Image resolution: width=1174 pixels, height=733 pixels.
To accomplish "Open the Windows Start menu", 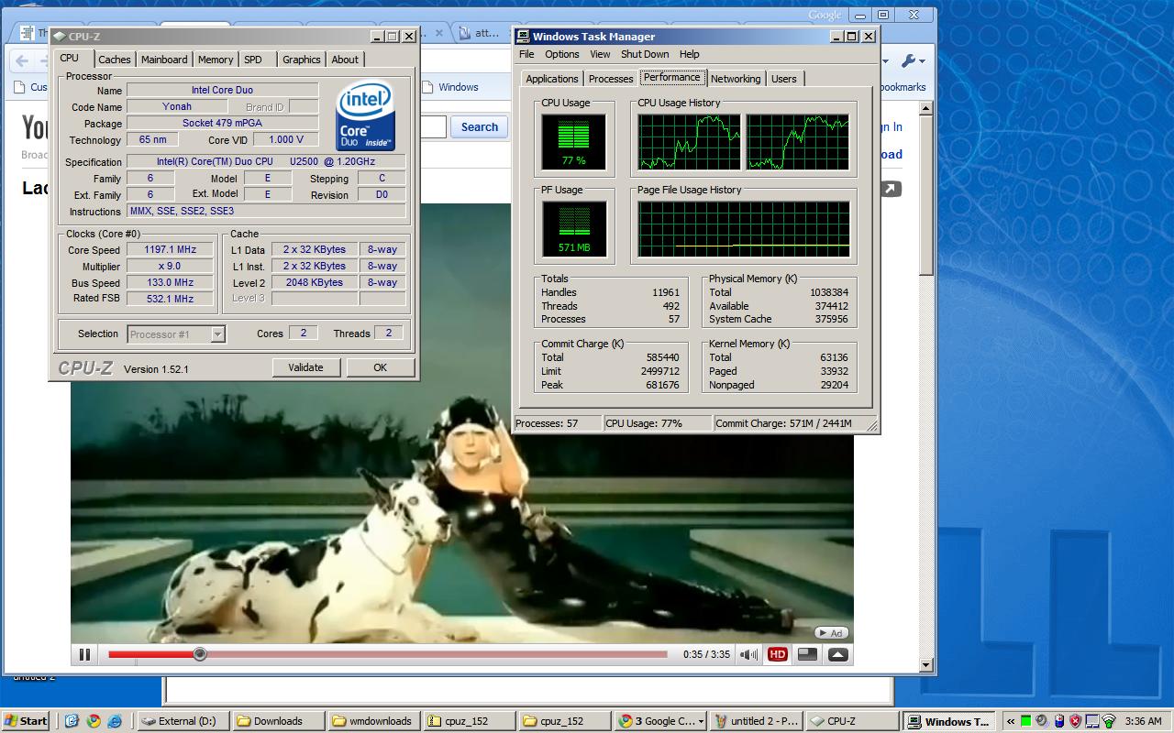I will [x=26, y=721].
